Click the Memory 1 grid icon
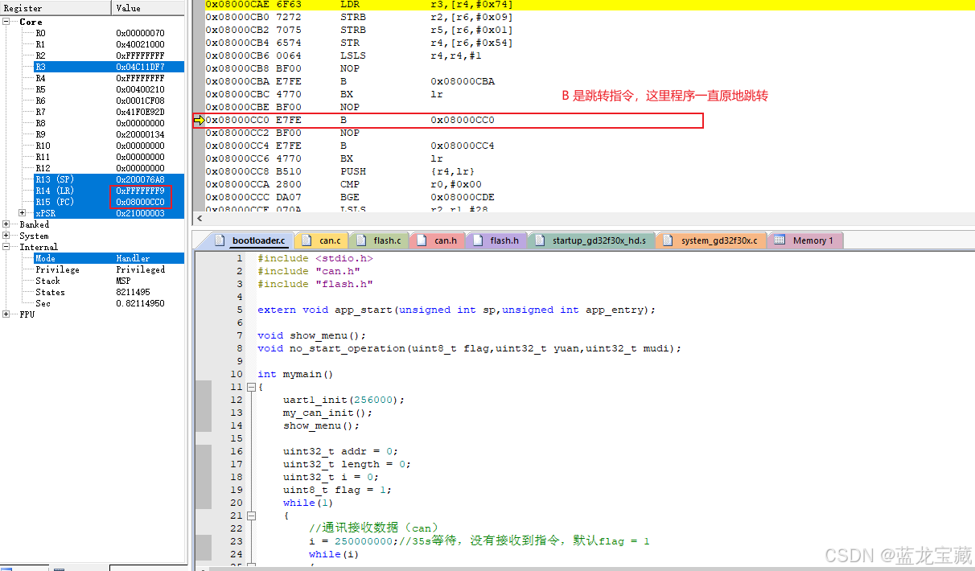The width and height of the screenshot is (975, 571). [778, 240]
